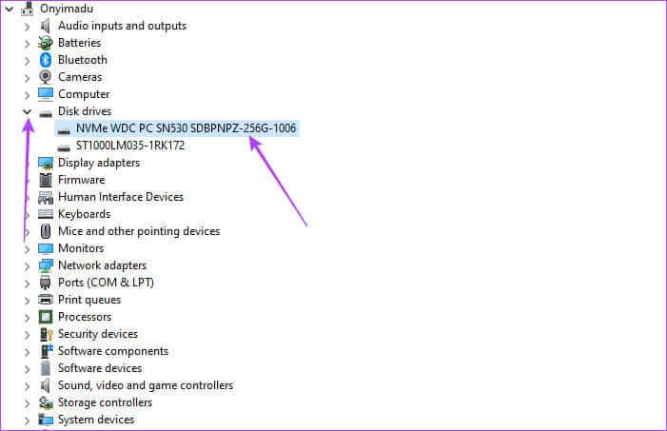Click the Batteries category icon
The width and height of the screenshot is (667, 431).
click(45, 43)
